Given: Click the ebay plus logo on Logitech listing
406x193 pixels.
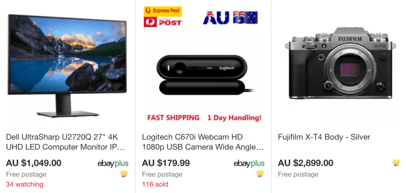Looking at the screenshot, I should (x=249, y=163).
